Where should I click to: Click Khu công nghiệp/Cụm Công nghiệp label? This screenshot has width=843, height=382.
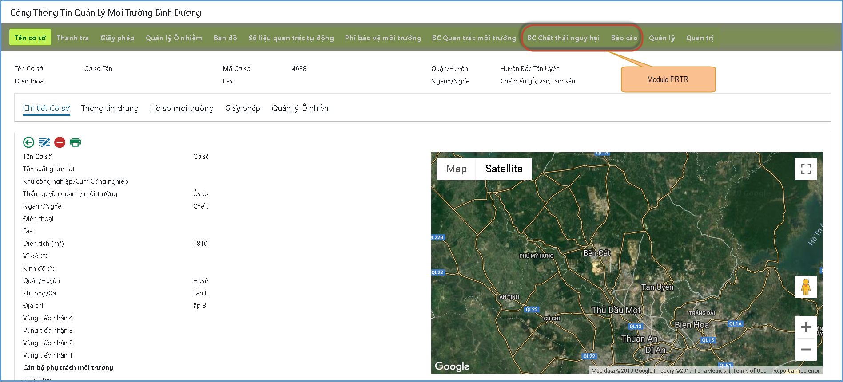(x=76, y=181)
